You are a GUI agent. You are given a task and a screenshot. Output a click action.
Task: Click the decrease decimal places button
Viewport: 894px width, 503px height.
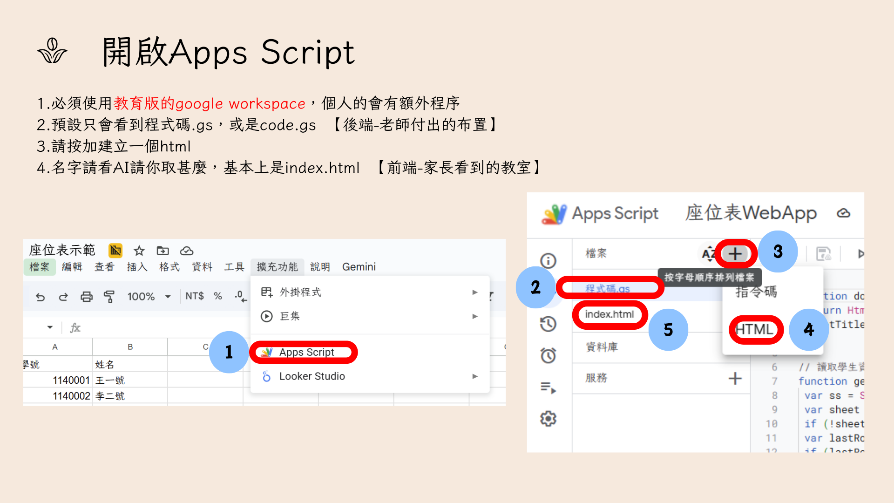point(240,296)
